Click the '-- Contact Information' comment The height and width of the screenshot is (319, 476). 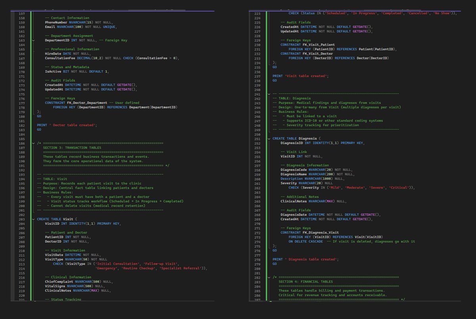point(67,18)
